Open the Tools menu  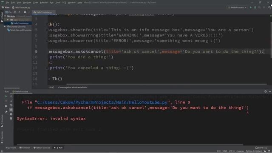tap(58, 3)
